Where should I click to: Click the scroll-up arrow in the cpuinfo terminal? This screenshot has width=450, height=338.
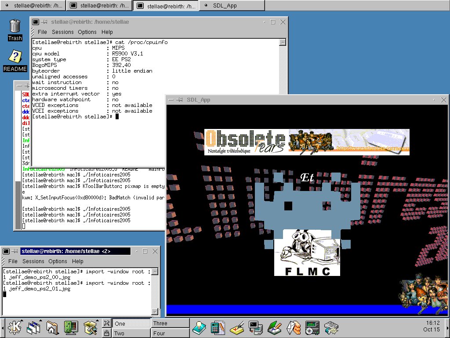coord(283,42)
